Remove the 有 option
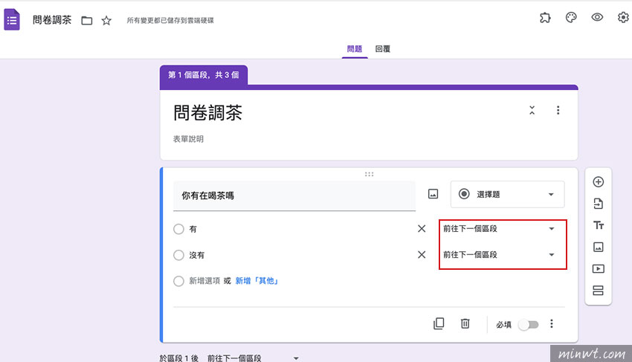Screen dimensions: 632x362 422,228
